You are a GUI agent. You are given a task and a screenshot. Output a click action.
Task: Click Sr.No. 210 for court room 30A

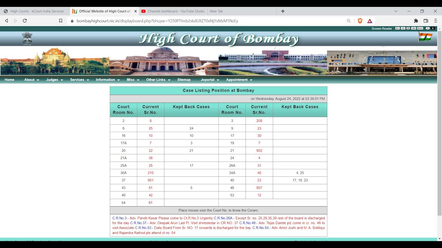(151, 173)
